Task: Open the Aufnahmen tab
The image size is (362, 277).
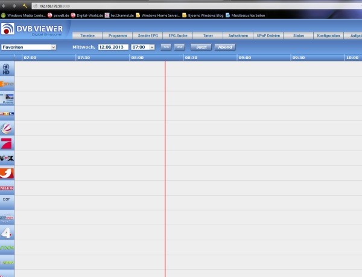Action: pos(238,36)
